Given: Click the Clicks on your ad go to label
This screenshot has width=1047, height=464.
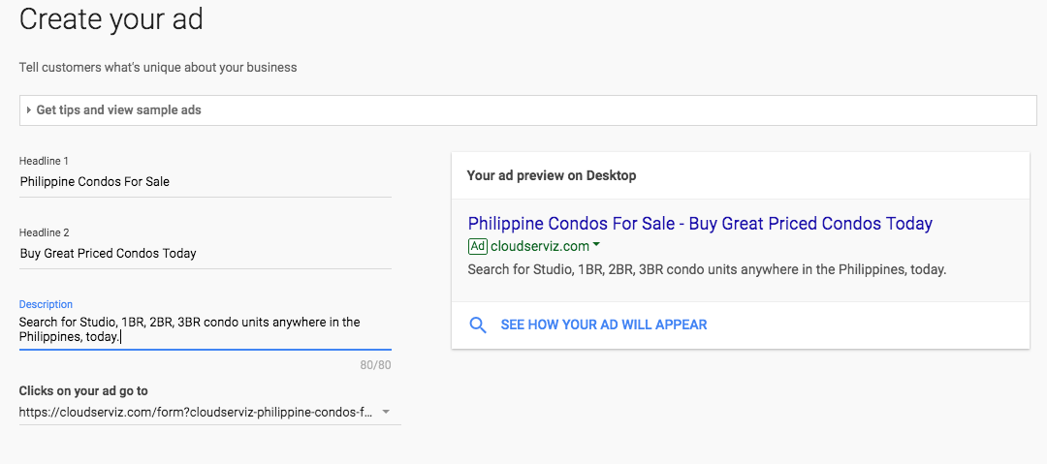Looking at the screenshot, I should click(x=83, y=391).
